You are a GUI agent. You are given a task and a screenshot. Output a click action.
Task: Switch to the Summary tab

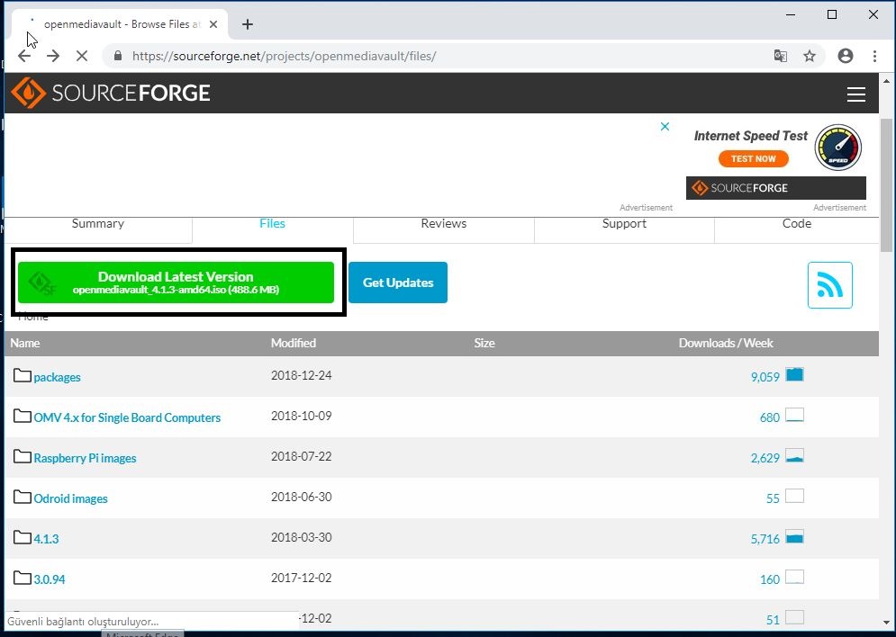(x=98, y=224)
